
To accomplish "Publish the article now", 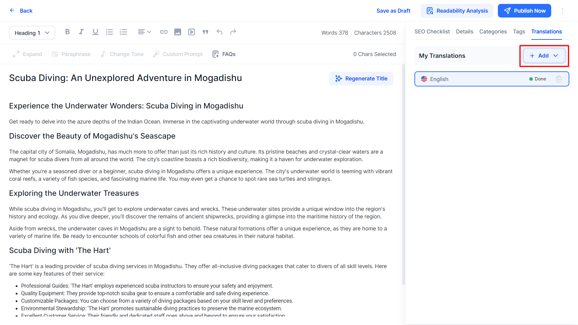I will [524, 11].
